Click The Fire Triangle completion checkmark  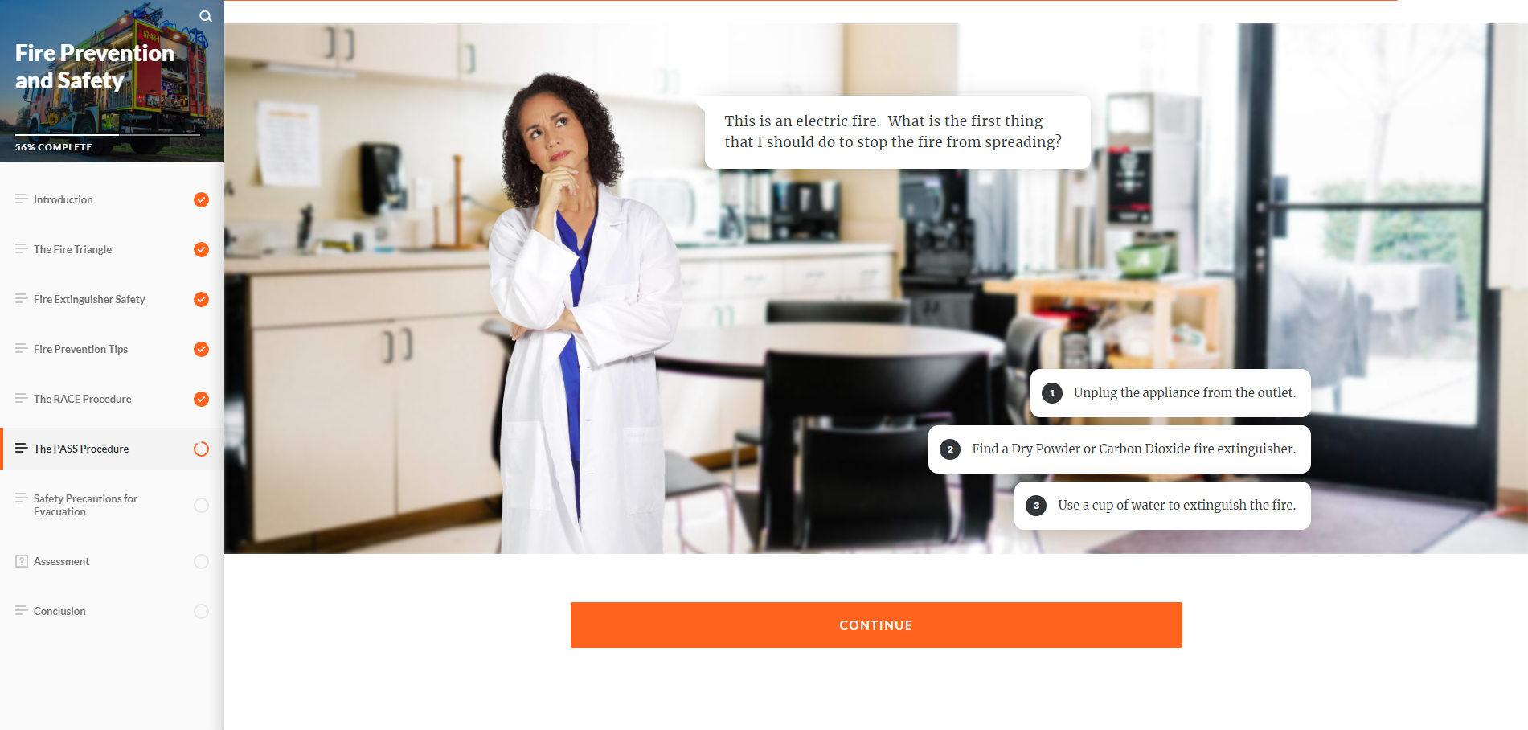(202, 249)
